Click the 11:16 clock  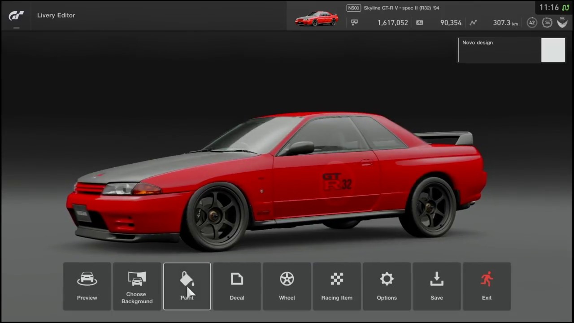(549, 8)
